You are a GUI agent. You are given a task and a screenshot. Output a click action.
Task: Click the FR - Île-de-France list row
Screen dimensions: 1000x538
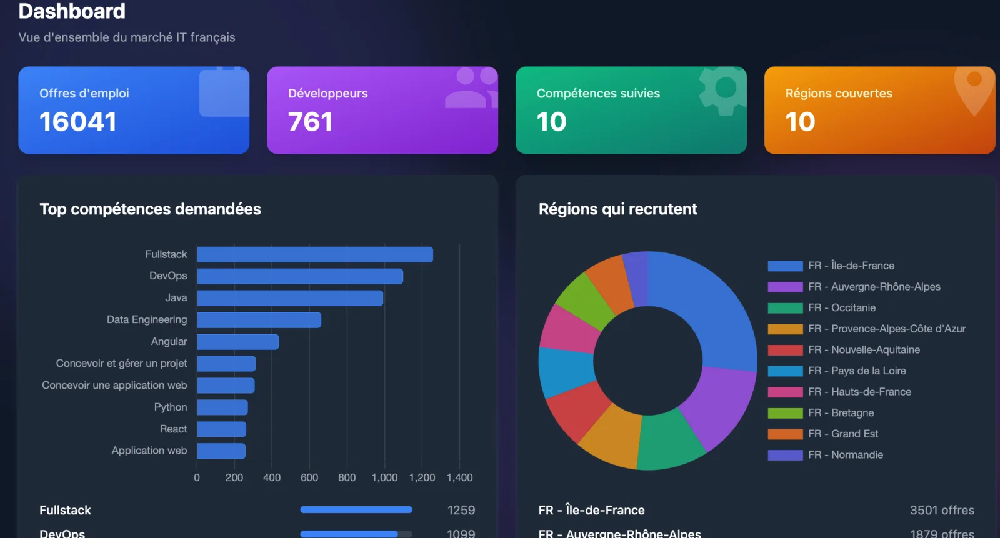click(756, 510)
